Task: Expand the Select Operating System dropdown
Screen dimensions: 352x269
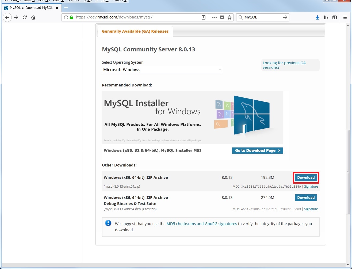Action: (162, 70)
